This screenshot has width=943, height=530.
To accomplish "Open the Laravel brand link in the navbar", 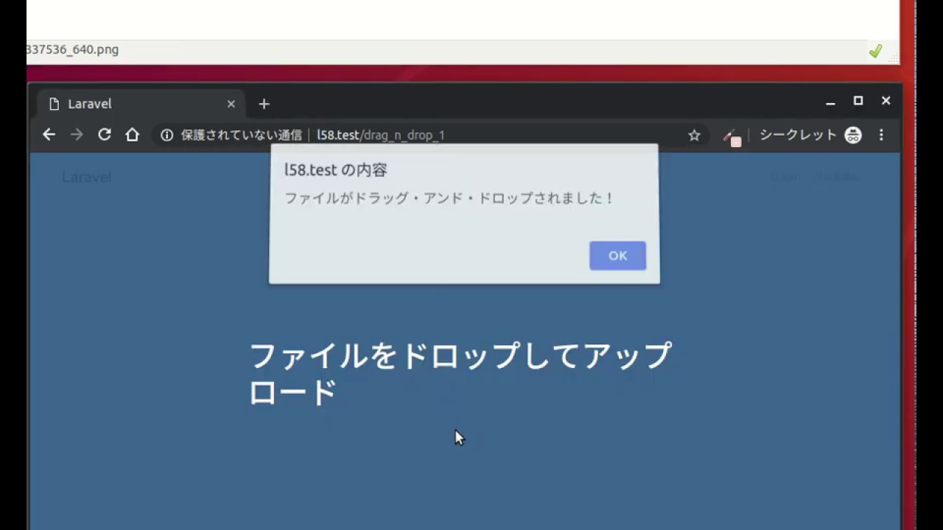I will click(86, 177).
